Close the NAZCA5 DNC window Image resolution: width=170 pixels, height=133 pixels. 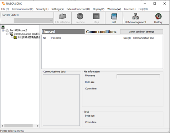point(165,4)
